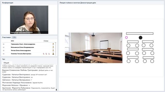This screenshot has height=92, width=165.
Task: Click the presentation file title Демонстрация.pptx
Action: pos(78,3)
